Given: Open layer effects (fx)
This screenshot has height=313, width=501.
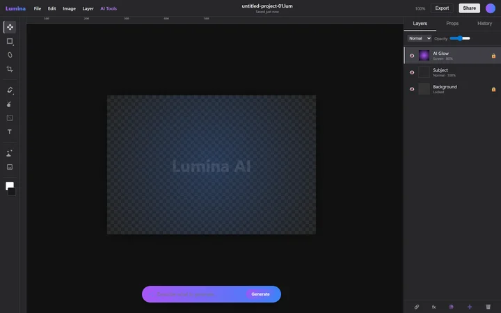Looking at the screenshot, I should [x=434, y=307].
